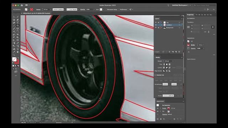
Task: Collect for Export icon in Layers panel
Action: tap(163, 52)
